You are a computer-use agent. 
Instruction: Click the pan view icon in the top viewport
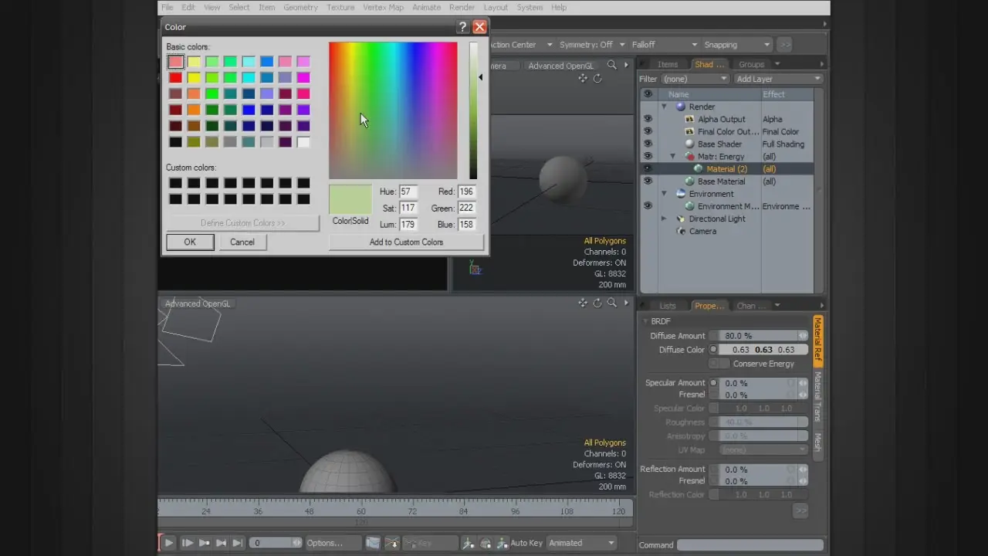tap(583, 79)
